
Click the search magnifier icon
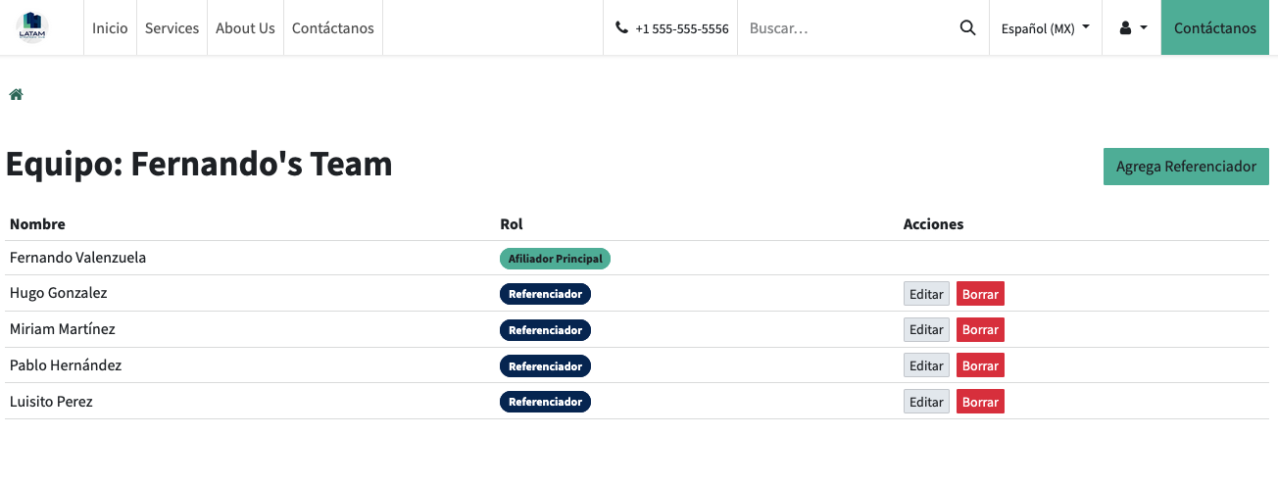click(967, 28)
